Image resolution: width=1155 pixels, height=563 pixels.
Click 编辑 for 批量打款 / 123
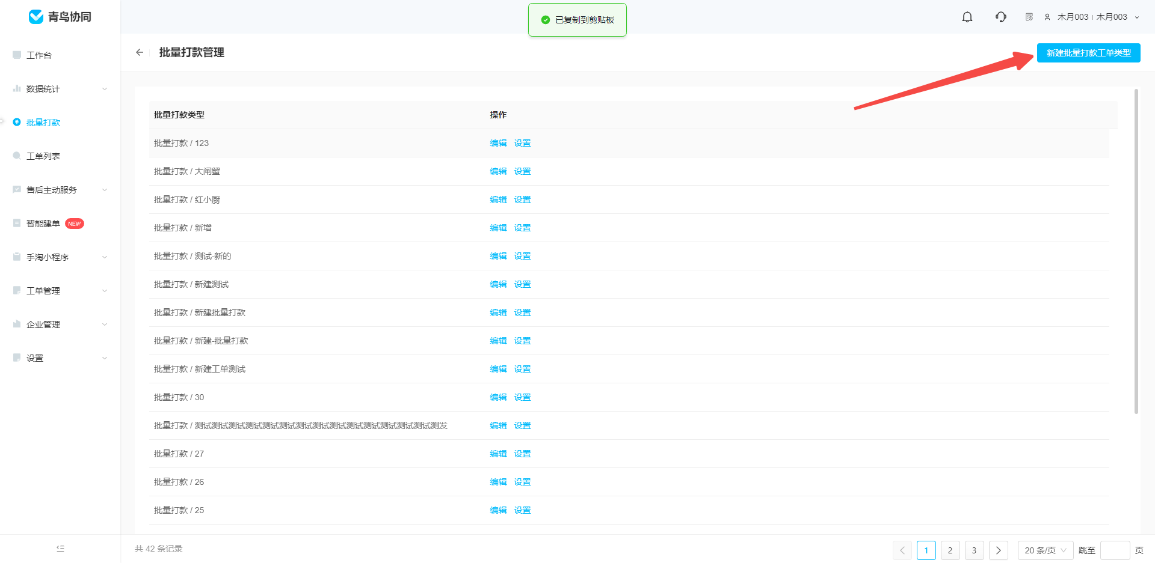coord(498,143)
